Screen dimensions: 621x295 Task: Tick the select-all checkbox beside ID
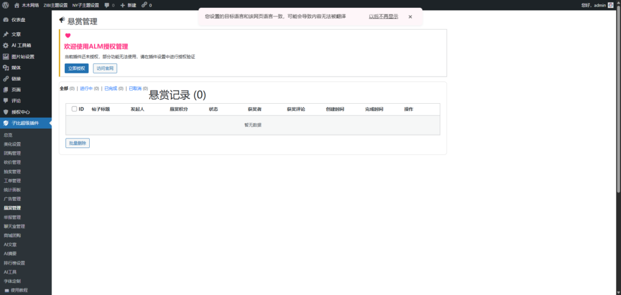74,109
